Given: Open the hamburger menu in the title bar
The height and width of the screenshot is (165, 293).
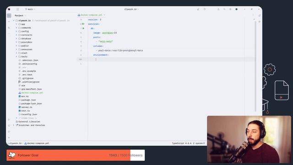Looking at the screenshot, I should [x=17, y=9].
